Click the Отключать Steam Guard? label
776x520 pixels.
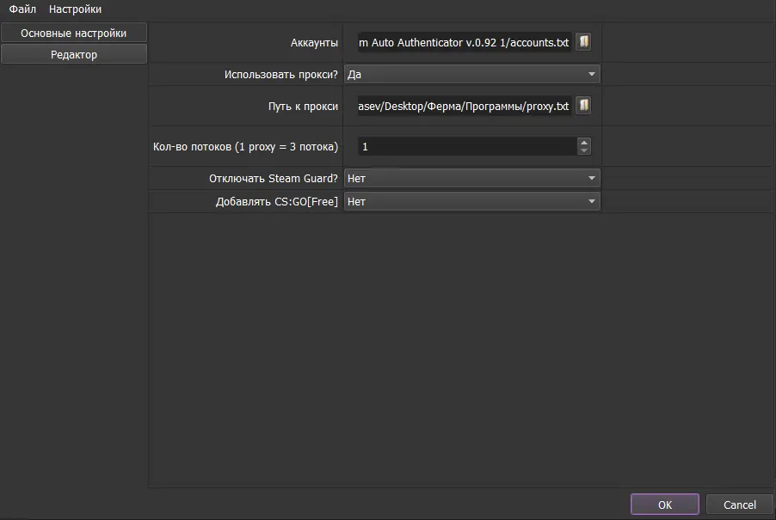[274, 179]
